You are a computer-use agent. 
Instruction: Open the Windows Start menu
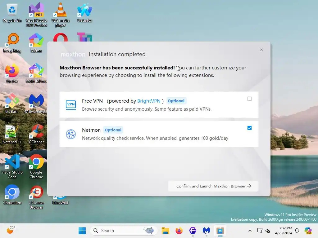[82, 231]
